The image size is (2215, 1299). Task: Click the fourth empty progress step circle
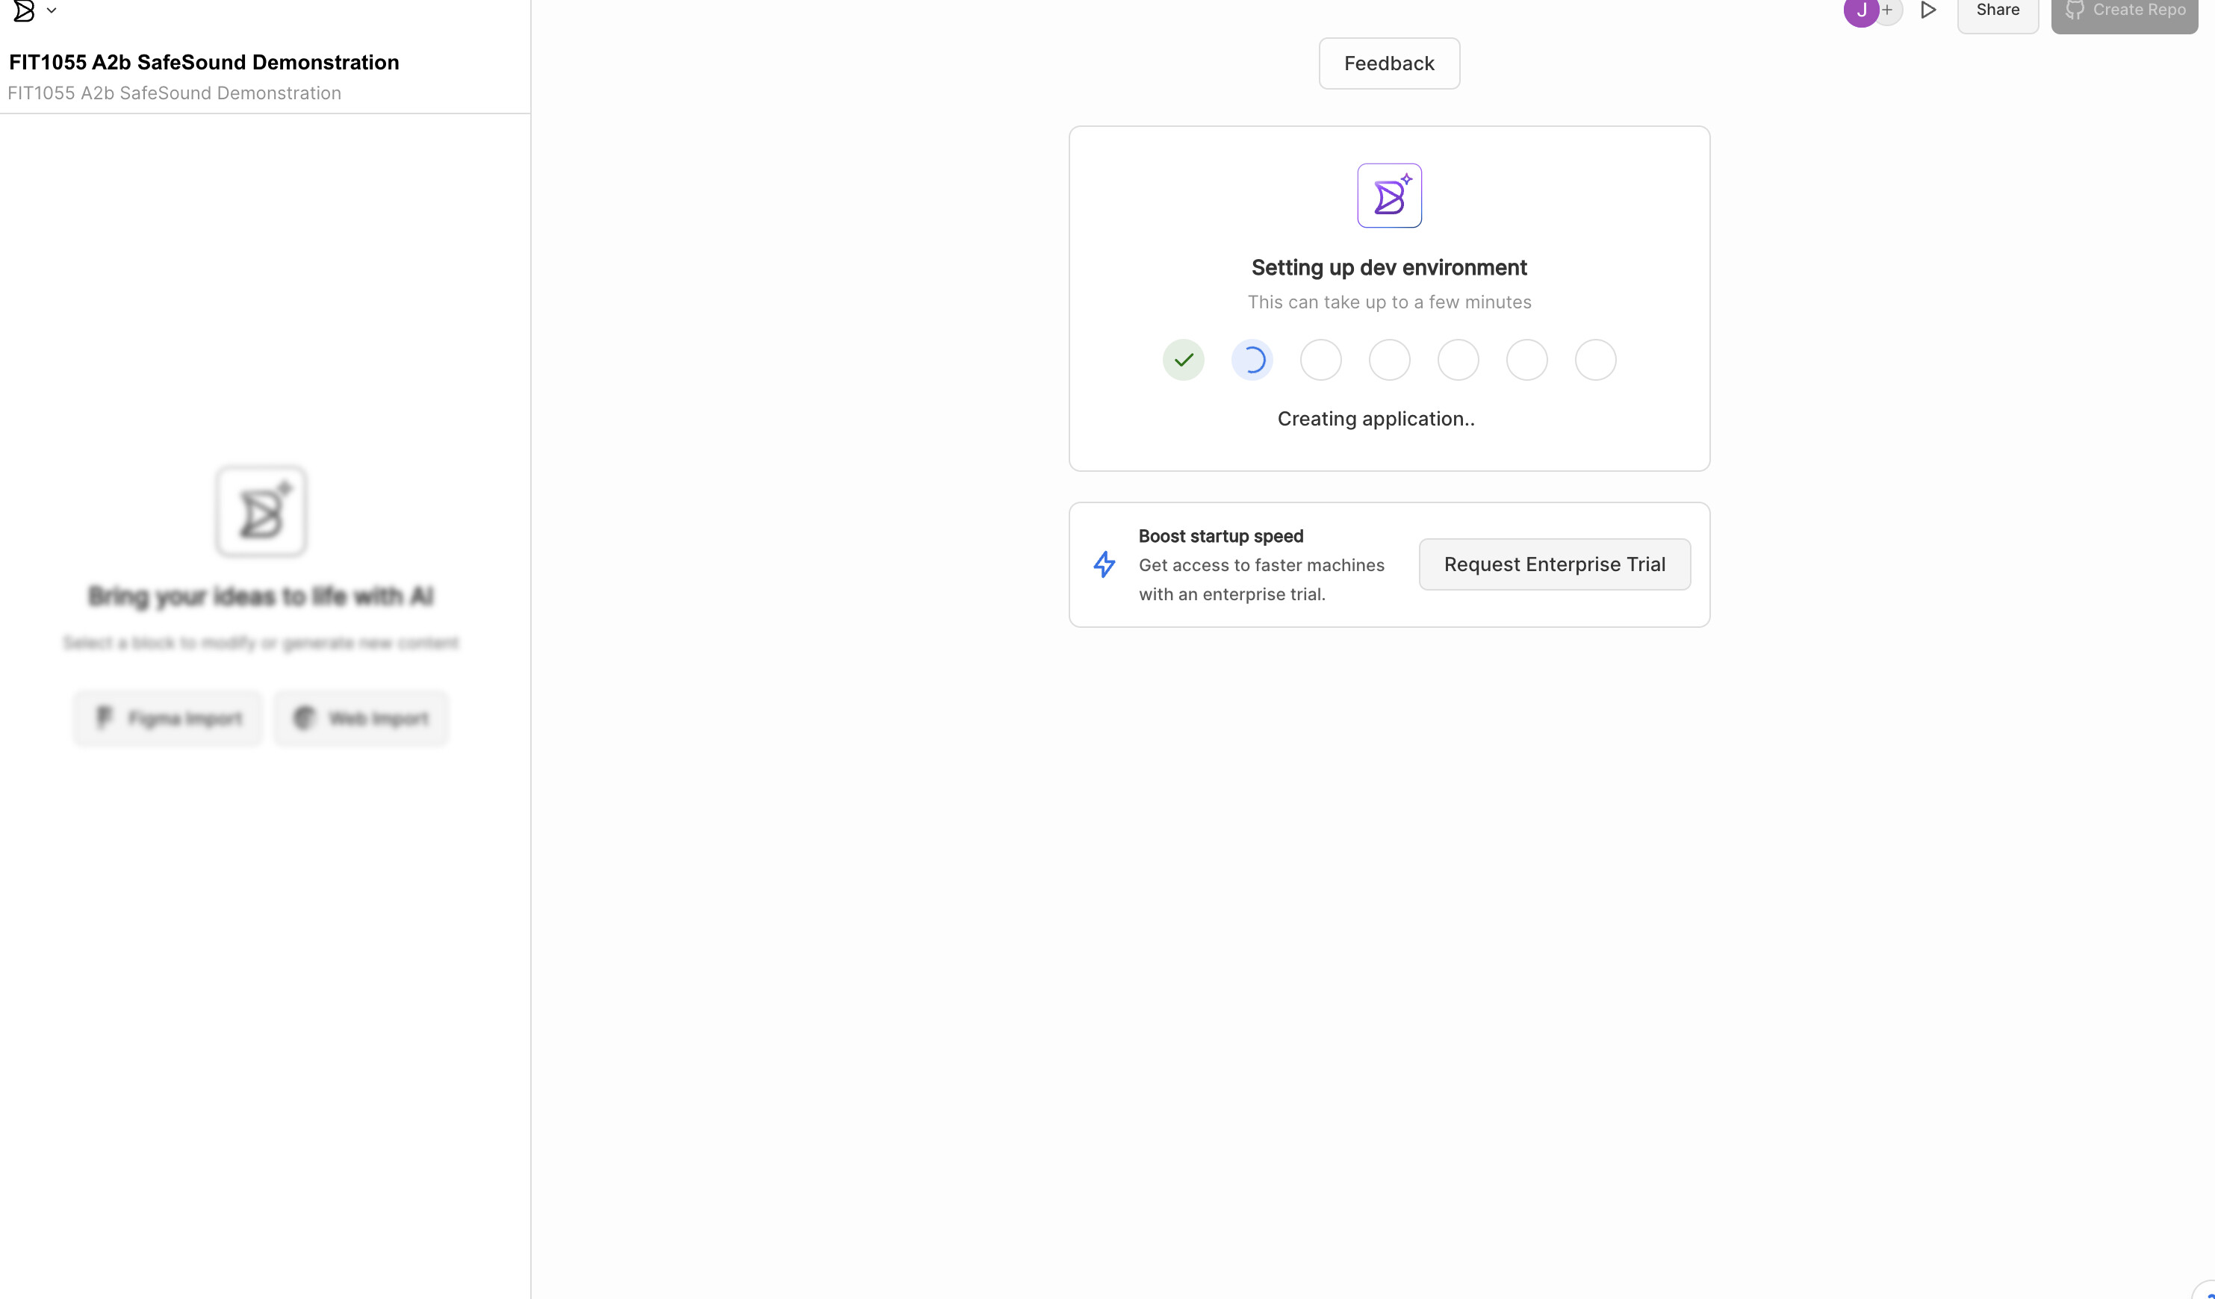tap(1389, 360)
